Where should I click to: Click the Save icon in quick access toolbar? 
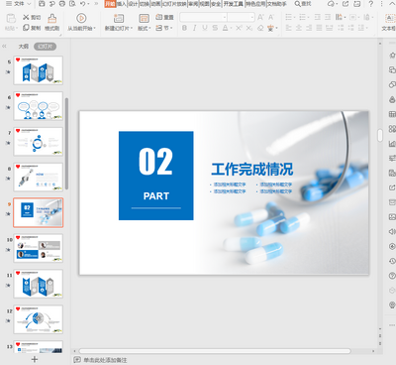click(42, 4)
